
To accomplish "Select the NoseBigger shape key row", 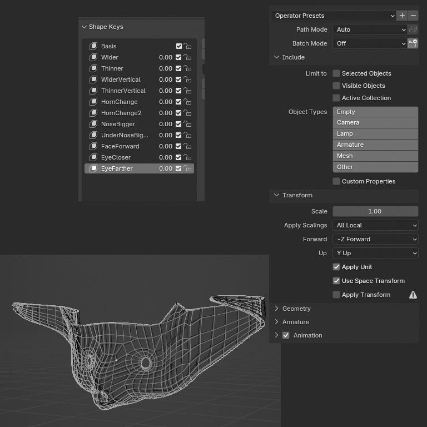I will point(139,124).
